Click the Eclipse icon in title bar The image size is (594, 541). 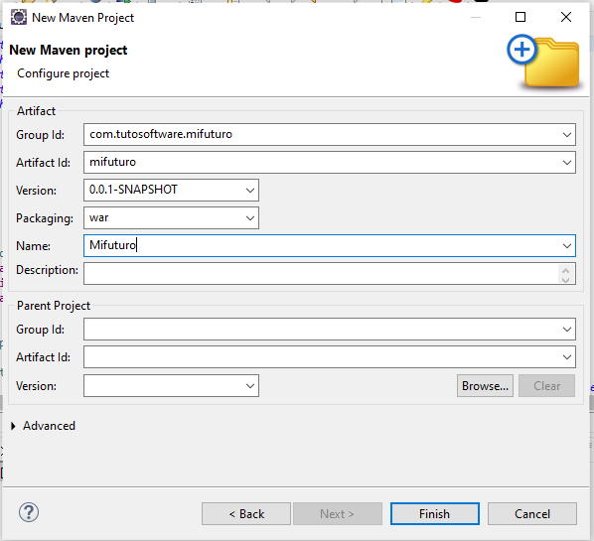pos(19,18)
